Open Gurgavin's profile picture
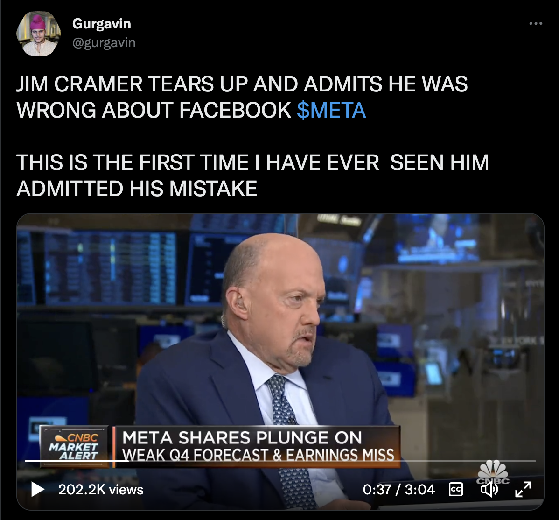Viewport: 559px width, 520px height. (39, 34)
